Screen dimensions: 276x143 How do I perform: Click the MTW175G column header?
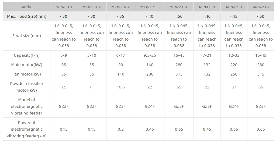150,7
